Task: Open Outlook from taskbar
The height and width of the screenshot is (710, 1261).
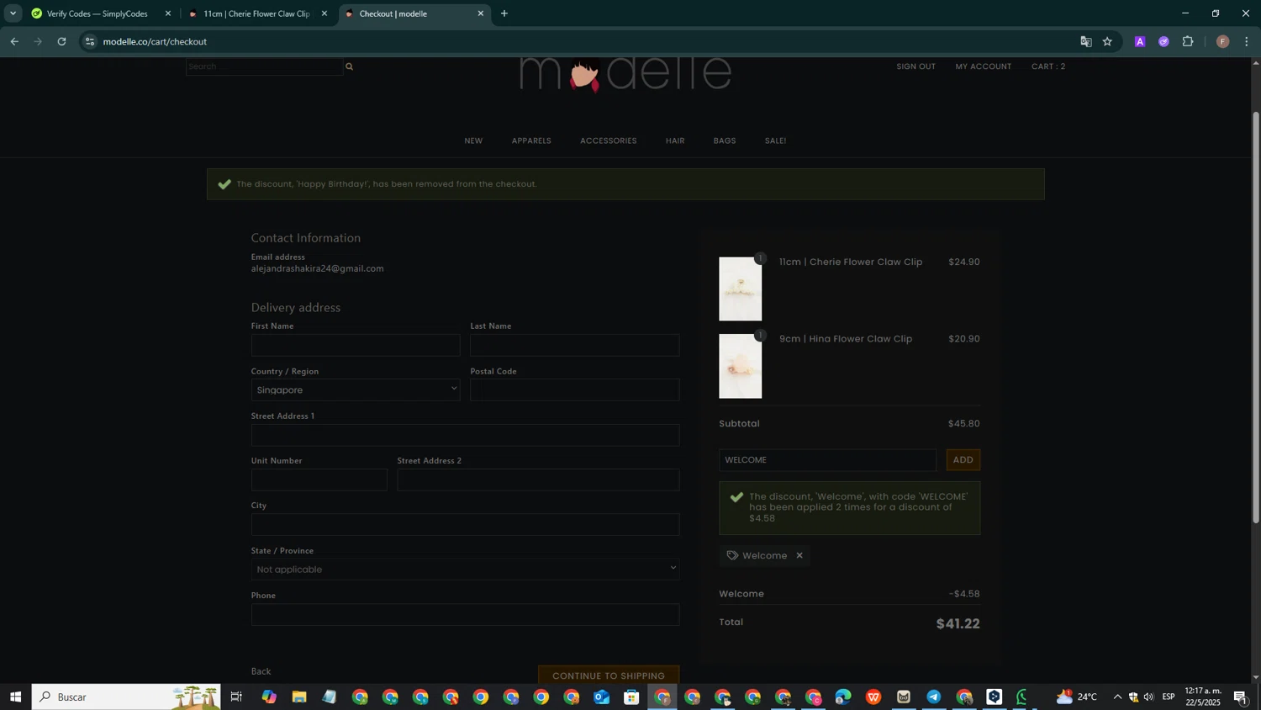Action: (602, 697)
